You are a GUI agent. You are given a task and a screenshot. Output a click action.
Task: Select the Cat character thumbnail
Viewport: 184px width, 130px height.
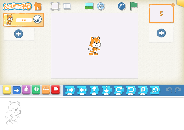(x=9, y=20)
